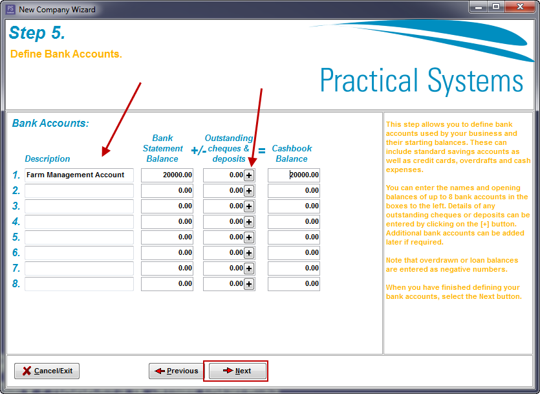540x394 pixels.
Task: Click the Next button
Action: click(x=237, y=371)
